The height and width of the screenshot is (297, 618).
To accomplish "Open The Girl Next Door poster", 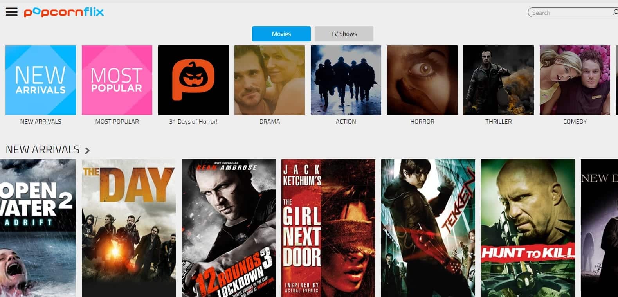I will (328, 228).
